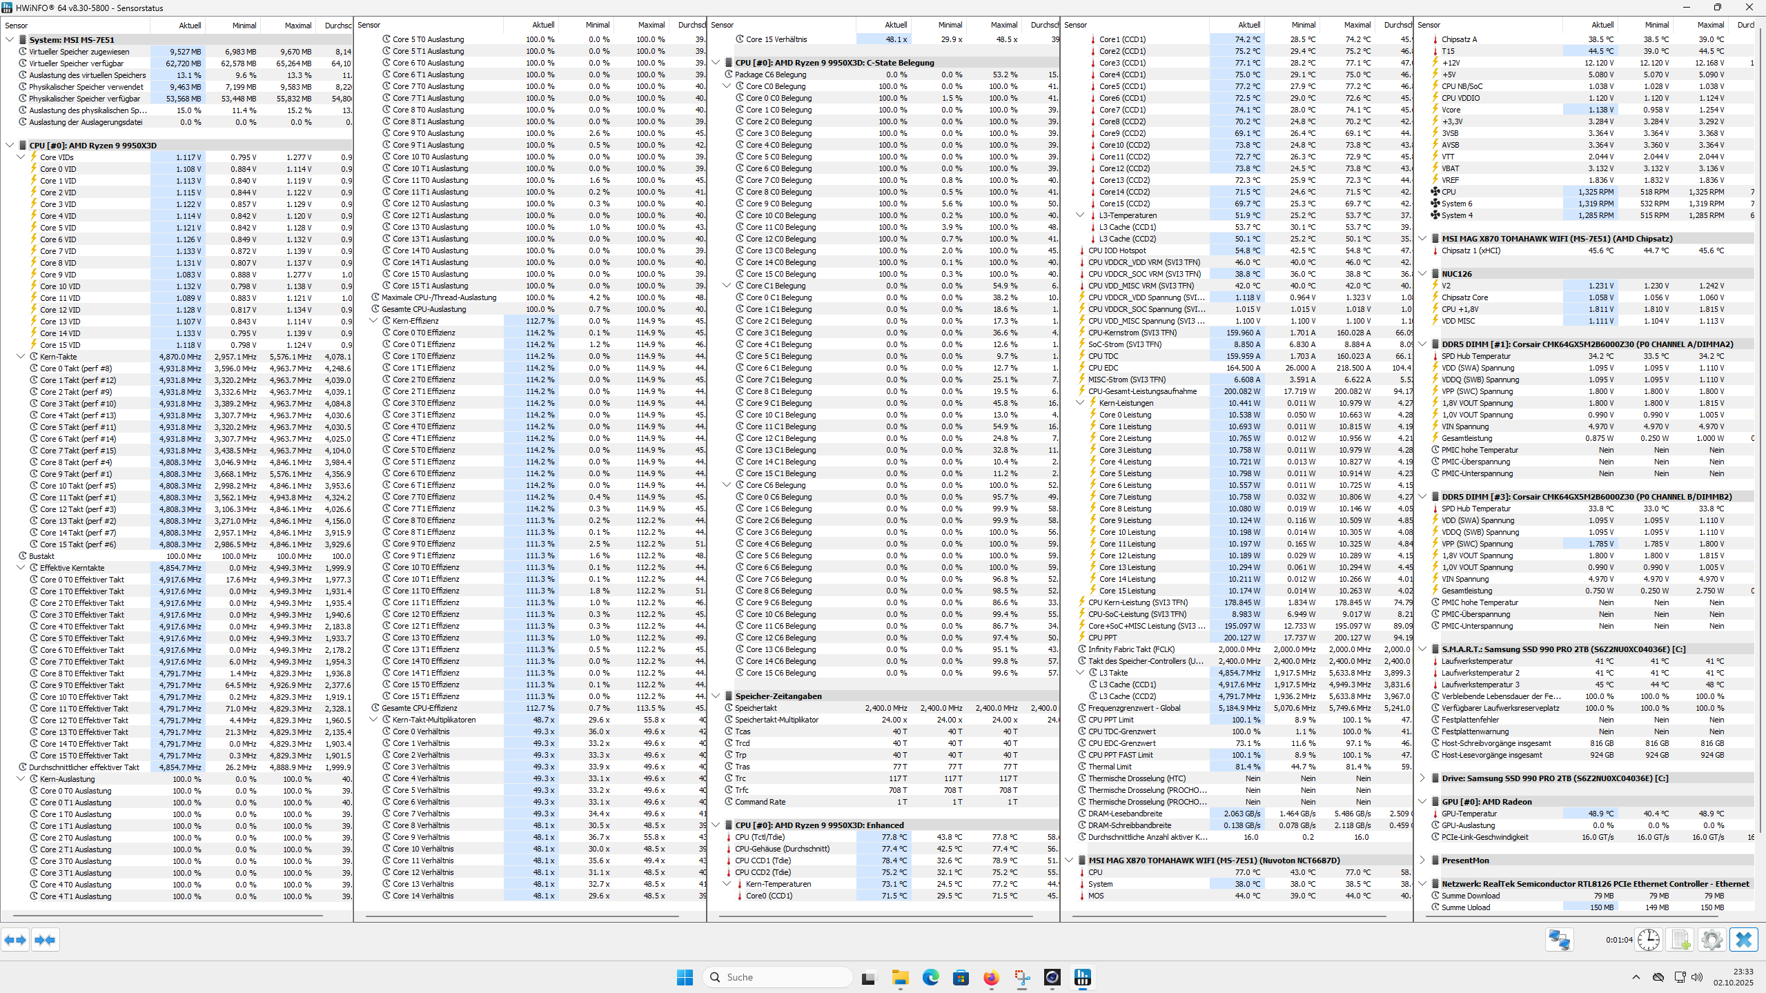Screen dimensions: 1766x993
Task: Shrink columns using inward arrows icon
Action: (x=46, y=939)
